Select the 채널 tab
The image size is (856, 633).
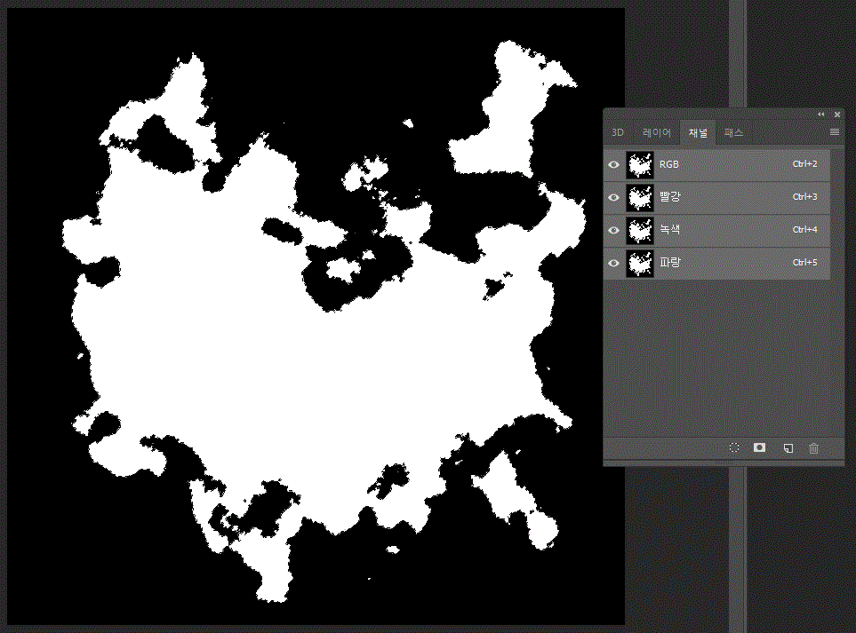point(698,132)
